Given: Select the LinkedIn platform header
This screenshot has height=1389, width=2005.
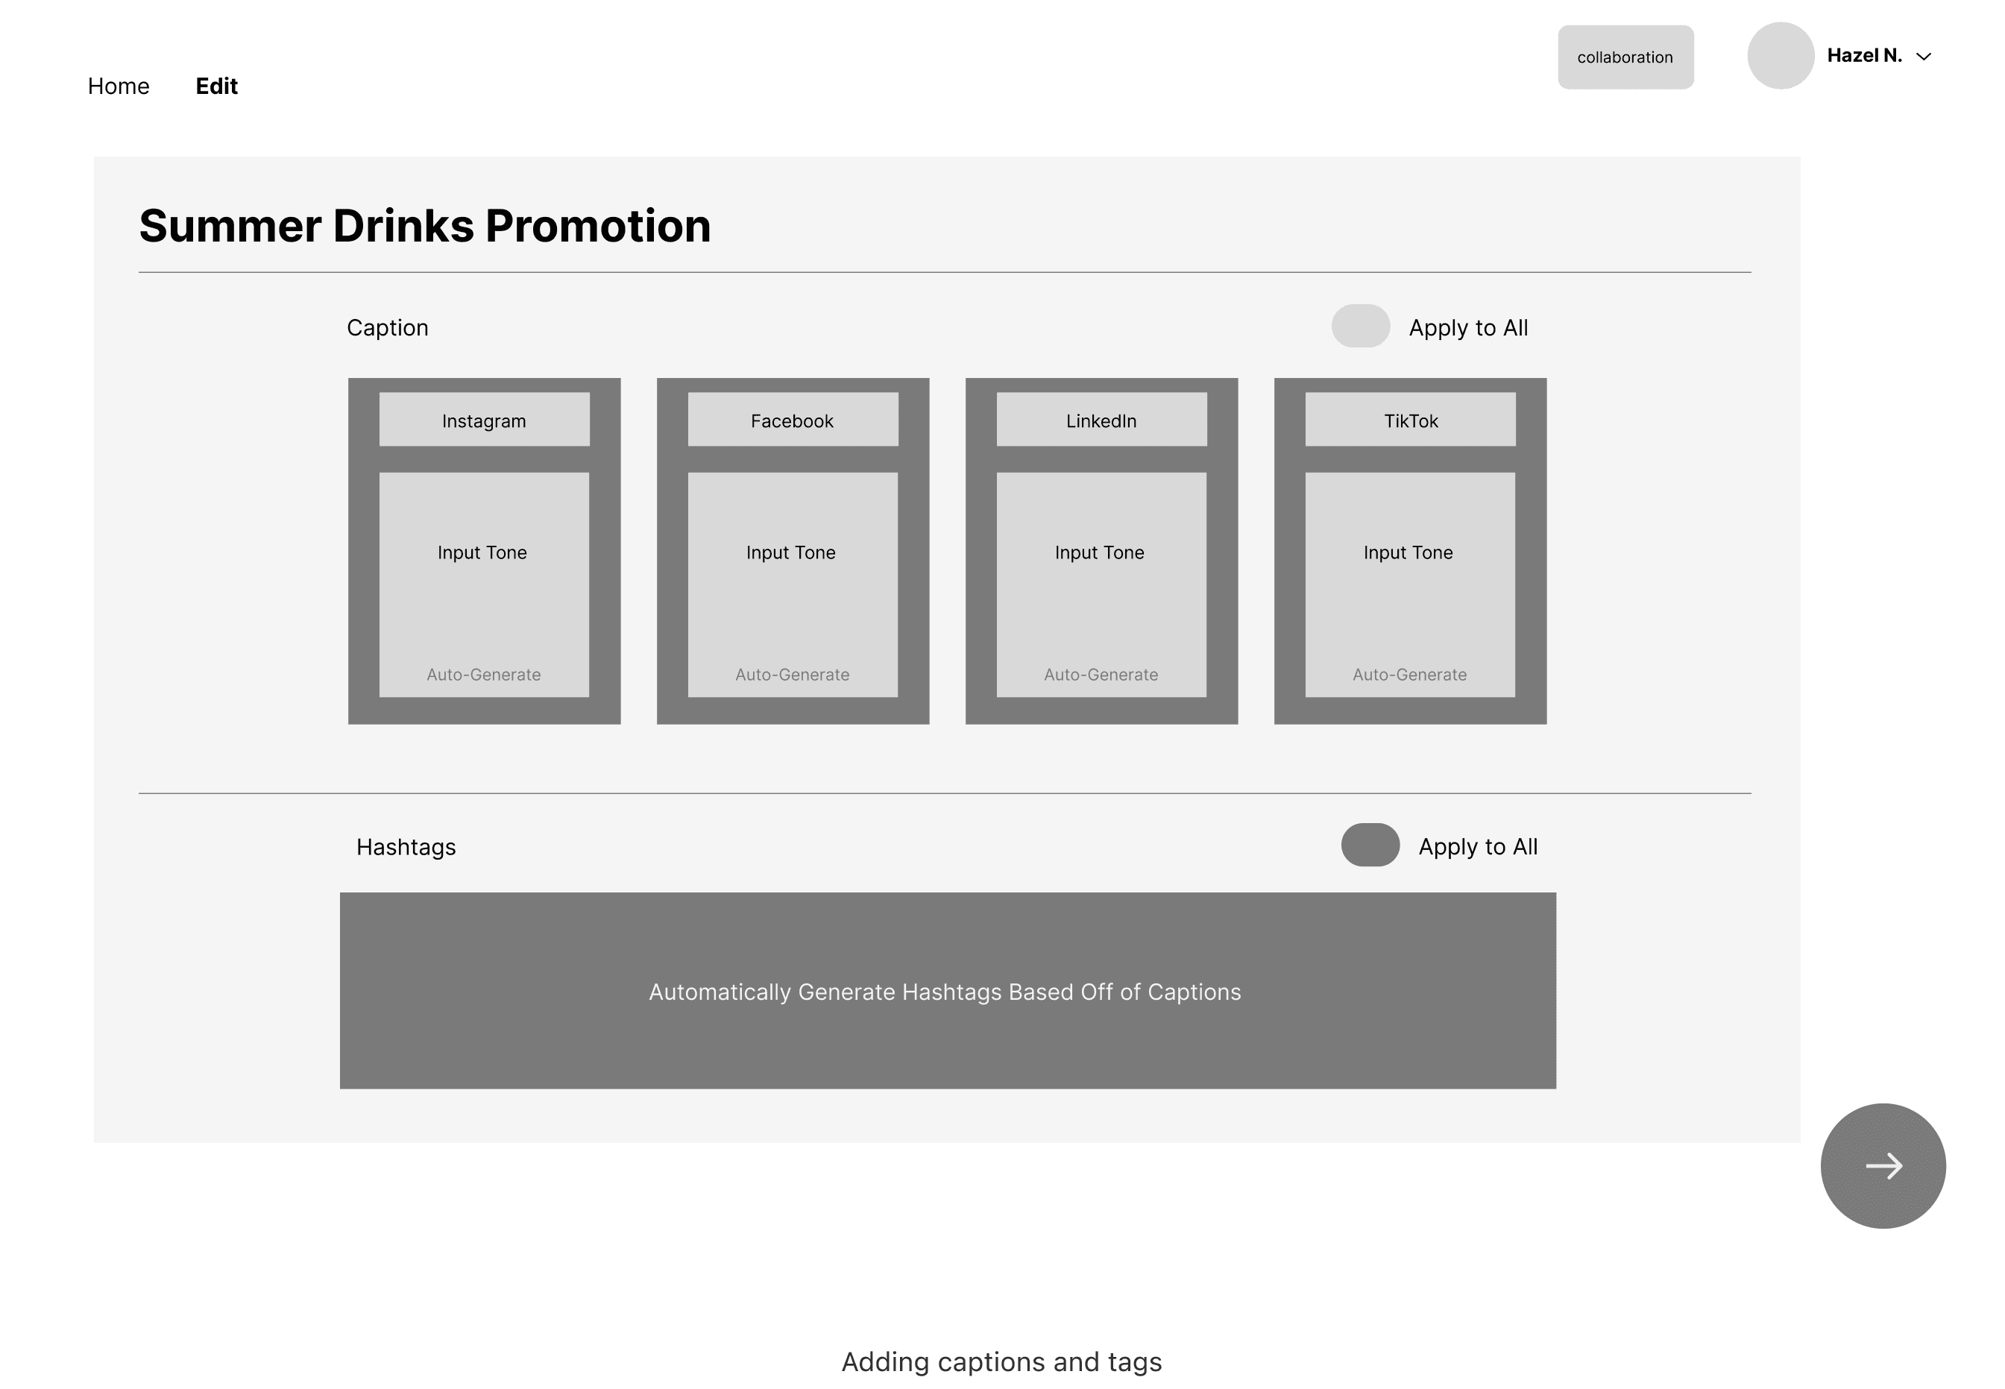Looking at the screenshot, I should coord(1101,421).
